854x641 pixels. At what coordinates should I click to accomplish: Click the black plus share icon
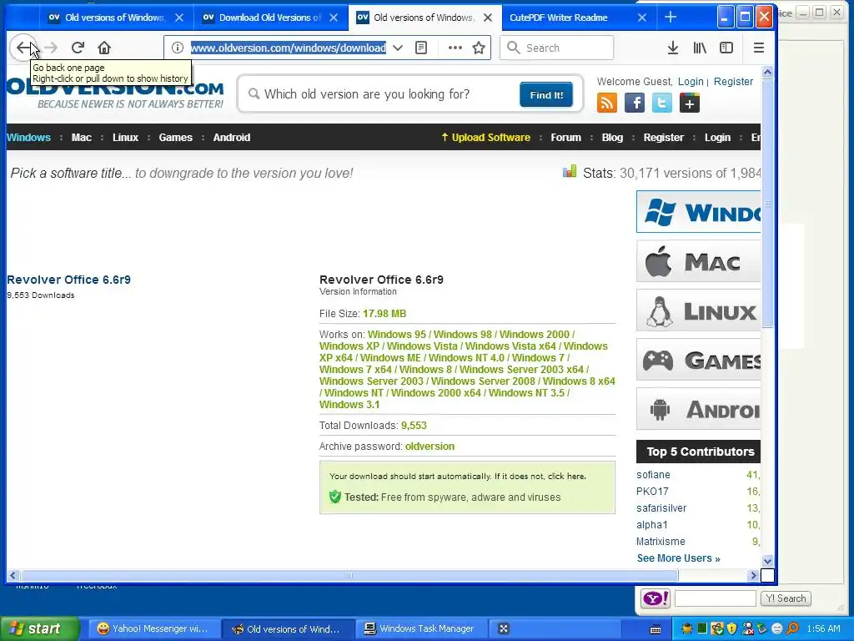(689, 103)
